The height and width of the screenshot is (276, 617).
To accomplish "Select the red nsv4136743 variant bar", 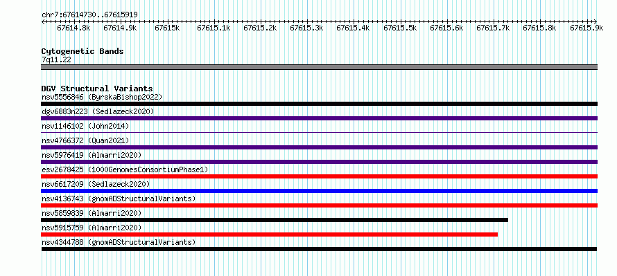I will point(319,205).
